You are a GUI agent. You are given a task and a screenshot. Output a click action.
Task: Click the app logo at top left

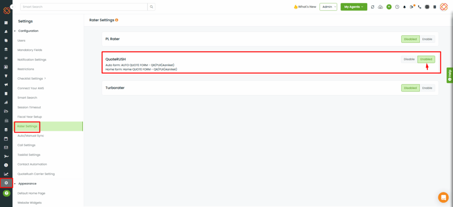click(x=6, y=10)
